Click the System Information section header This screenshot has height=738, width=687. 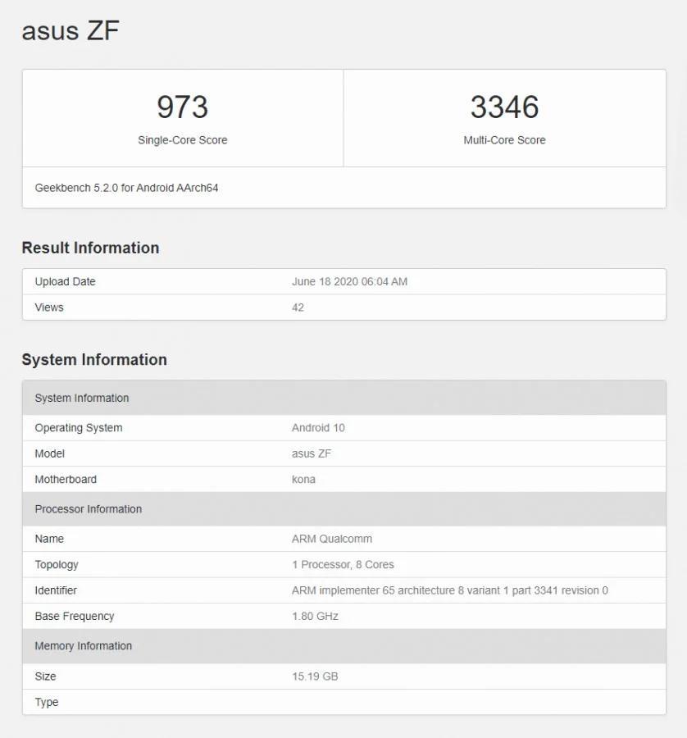click(x=94, y=359)
